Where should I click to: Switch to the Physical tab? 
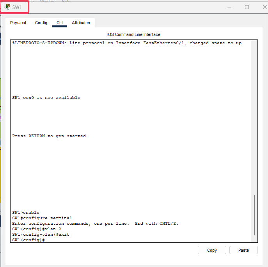point(18,23)
